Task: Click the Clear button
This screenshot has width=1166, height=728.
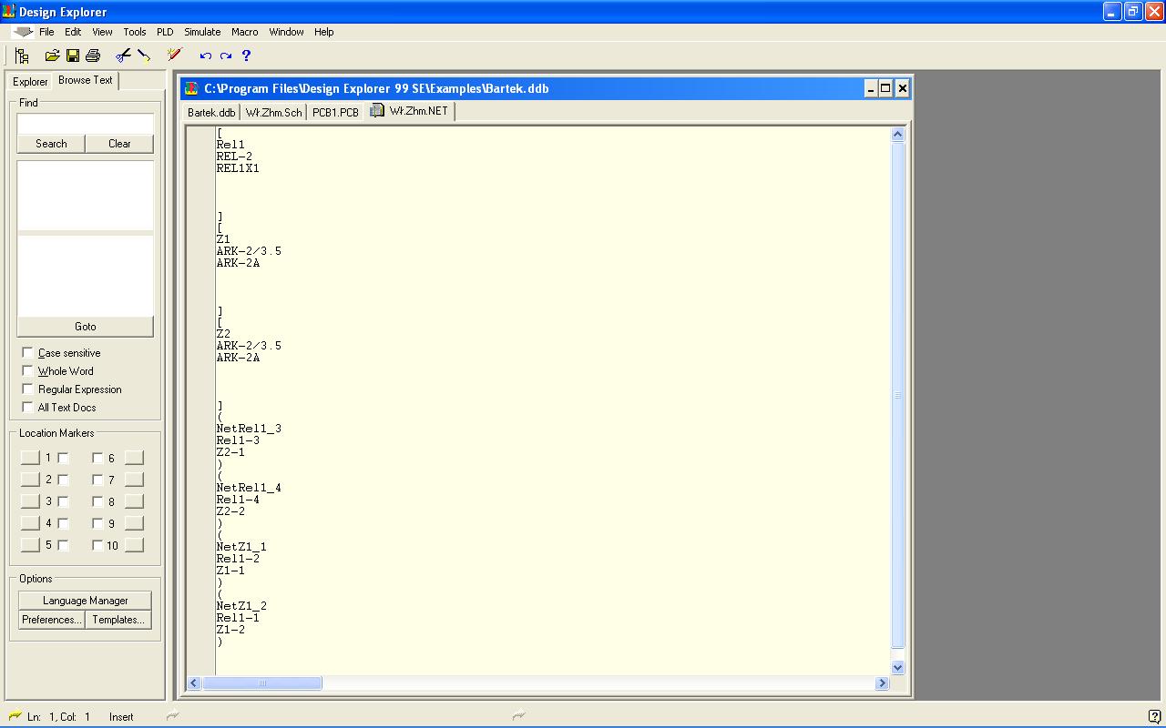Action: [x=119, y=144]
